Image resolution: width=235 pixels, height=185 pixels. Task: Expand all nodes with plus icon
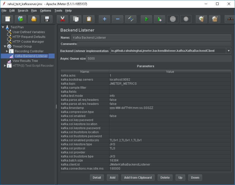[104, 19]
